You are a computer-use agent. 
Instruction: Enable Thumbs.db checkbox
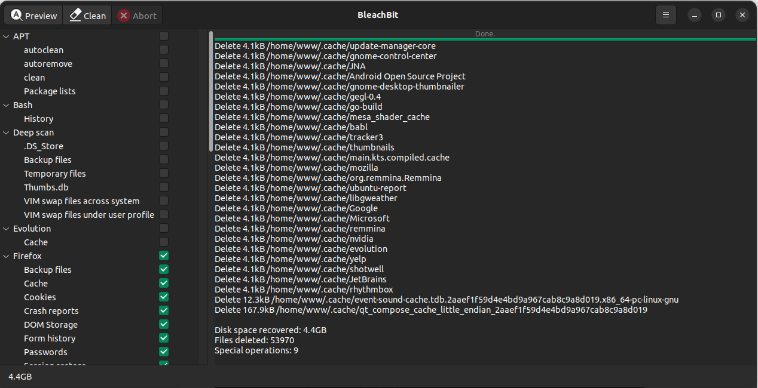pyautogui.click(x=164, y=187)
